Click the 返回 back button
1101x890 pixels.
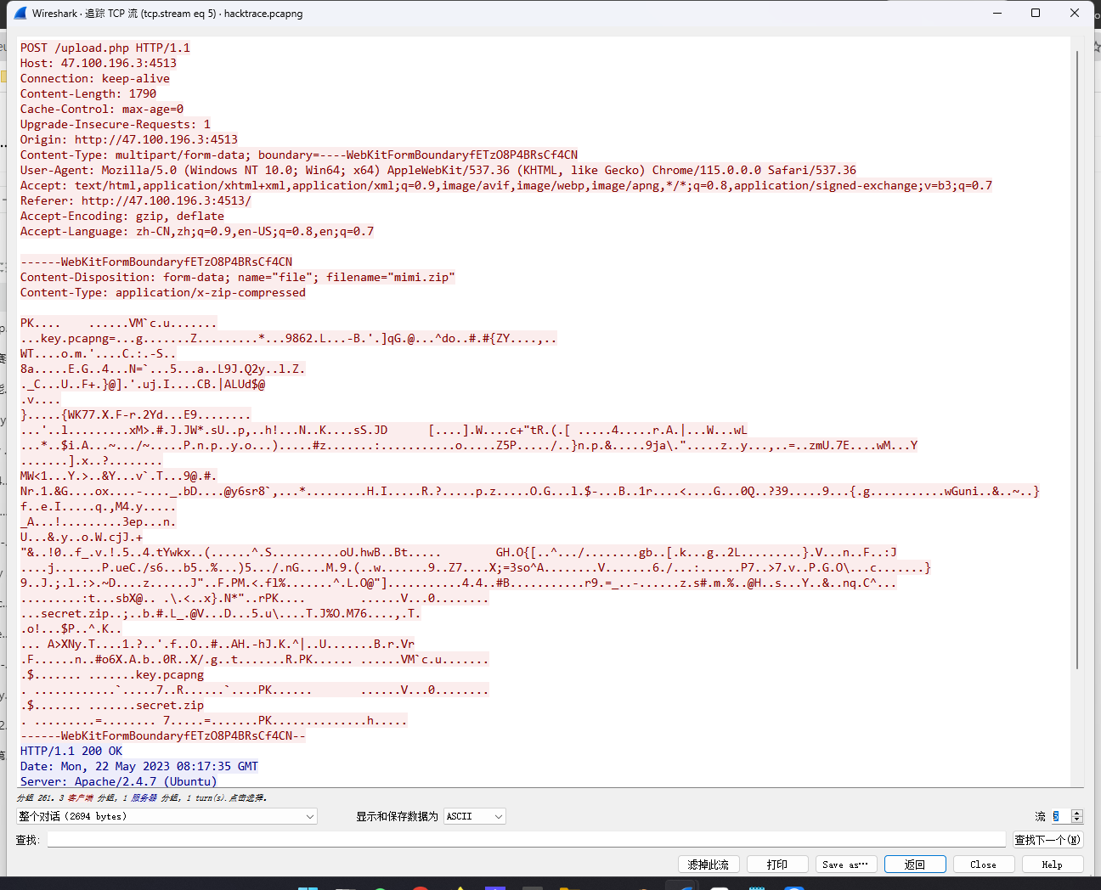[915, 865]
